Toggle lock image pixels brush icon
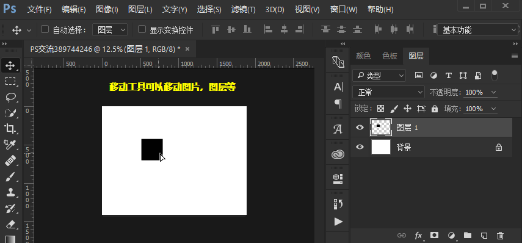The width and height of the screenshot is (522, 243). tap(394, 109)
